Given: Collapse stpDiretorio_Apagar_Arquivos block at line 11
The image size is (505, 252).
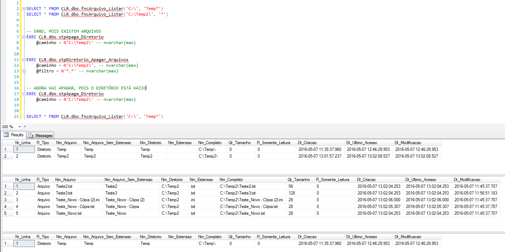Looking at the screenshot, I should coord(23,60).
